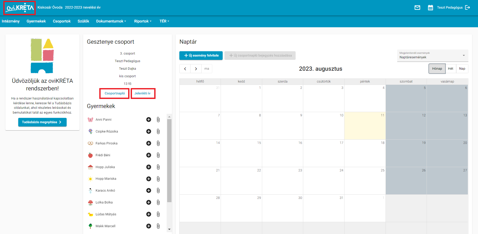Click paperclip icon for Karacs Anikó
Image resolution: width=478 pixels, height=234 pixels.
158,191
